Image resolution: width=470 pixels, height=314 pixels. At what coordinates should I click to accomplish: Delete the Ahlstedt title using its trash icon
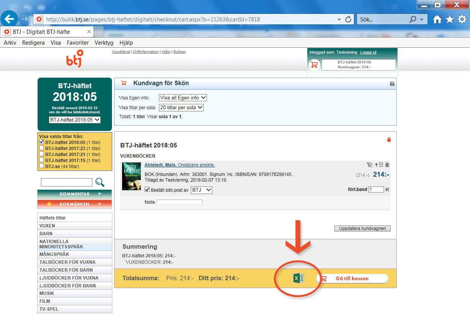(387, 165)
